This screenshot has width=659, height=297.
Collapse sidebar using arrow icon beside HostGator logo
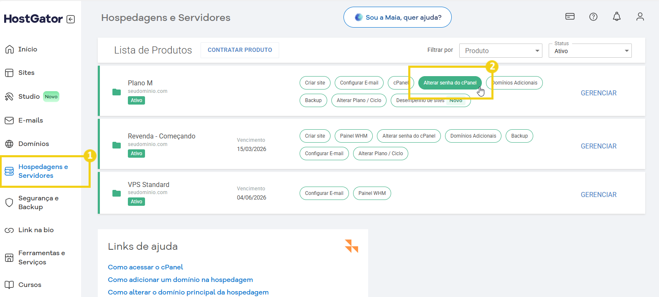[71, 19]
